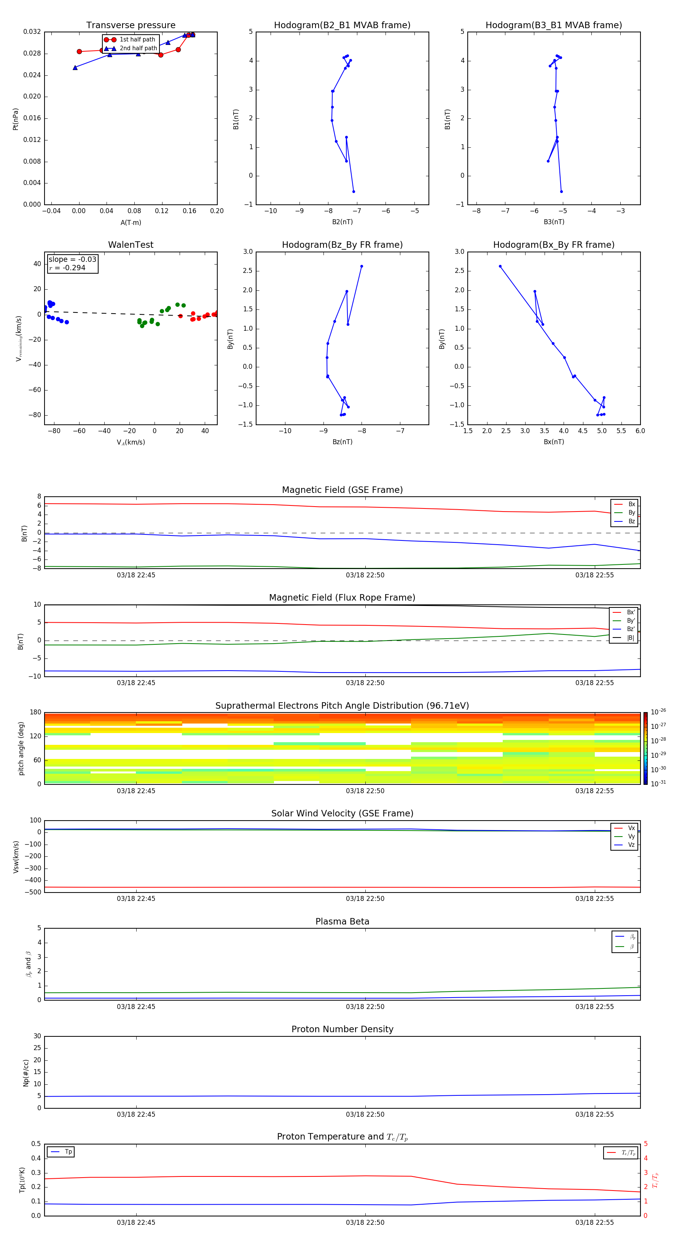Select the "2nd half path" legend entry

coord(130,48)
